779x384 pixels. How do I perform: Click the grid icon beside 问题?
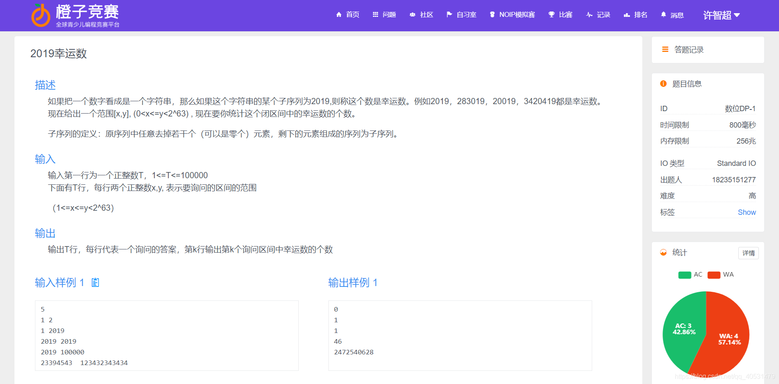click(x=375, y=15)
